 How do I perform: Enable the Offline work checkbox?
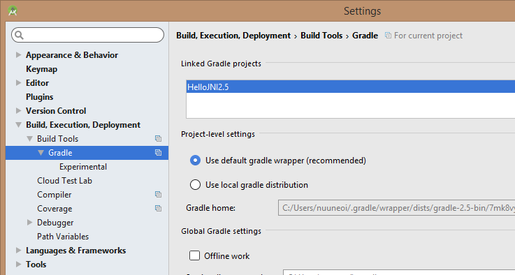194,255
